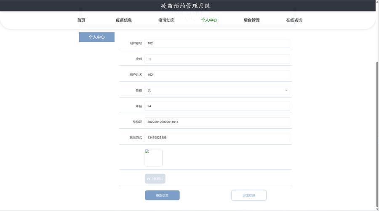Click the 年龄 input field
379x211 pixels.
(217, 106)
